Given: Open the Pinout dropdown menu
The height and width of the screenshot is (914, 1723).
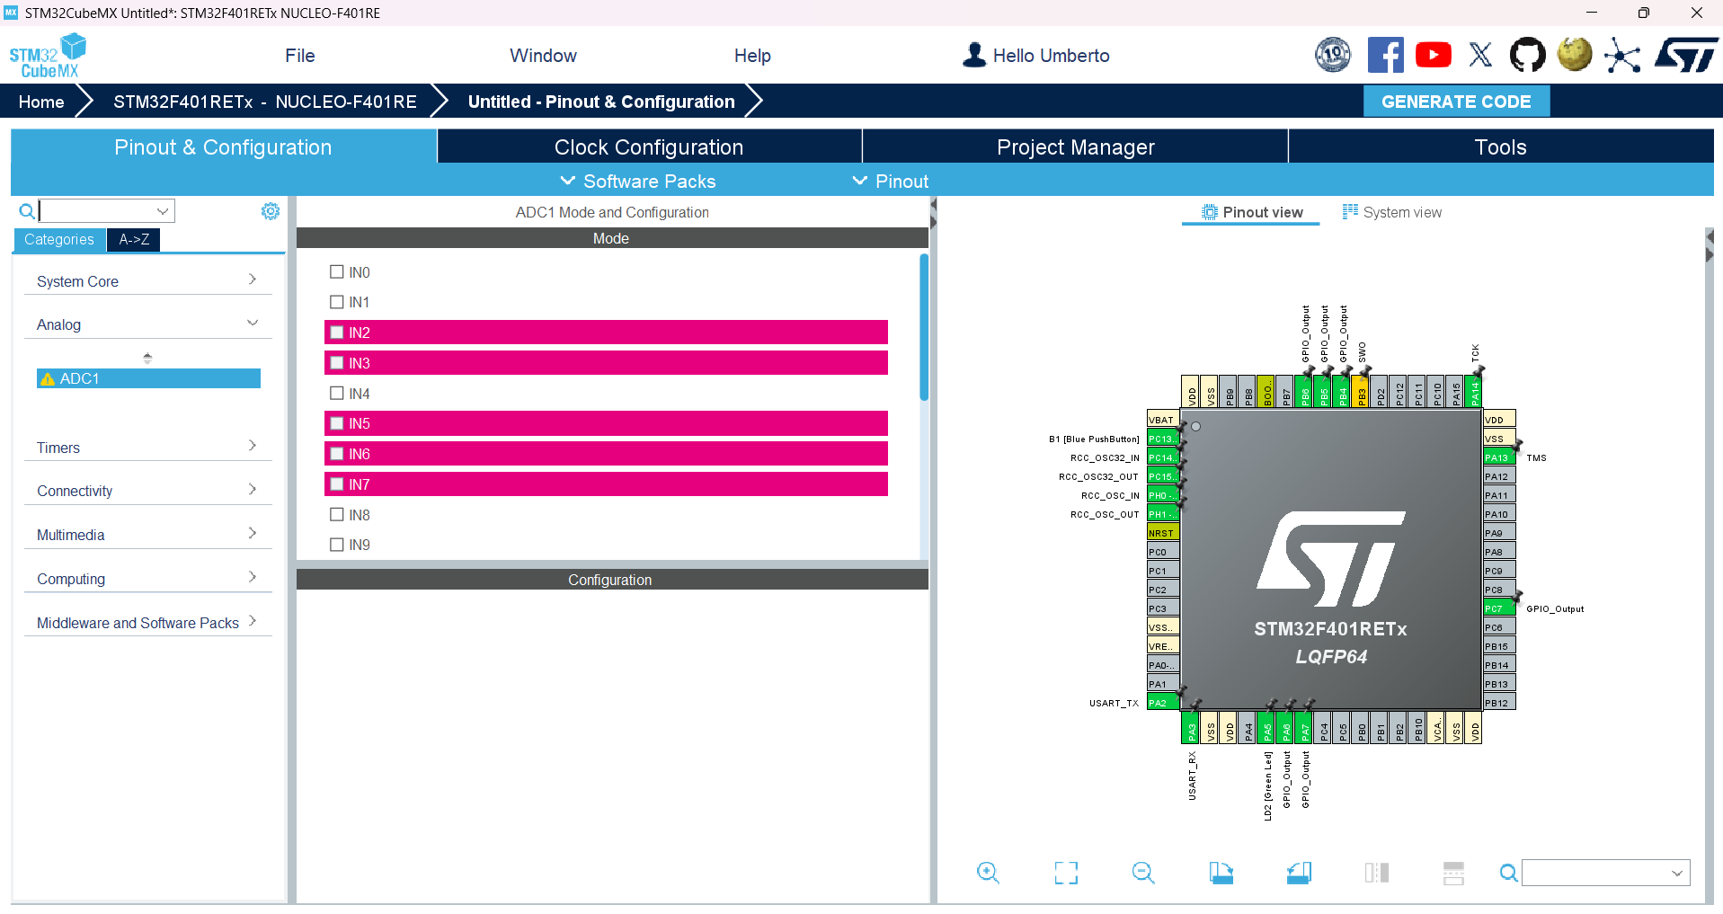Looking at the screenshot, I should tap(891, 182).
